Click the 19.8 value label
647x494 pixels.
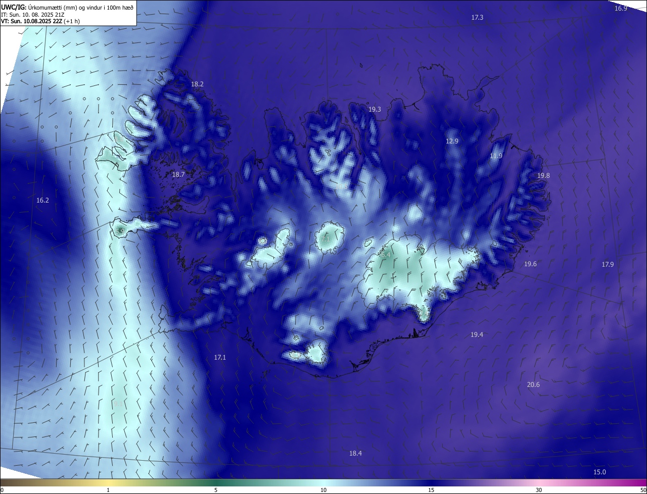point(543,175)
